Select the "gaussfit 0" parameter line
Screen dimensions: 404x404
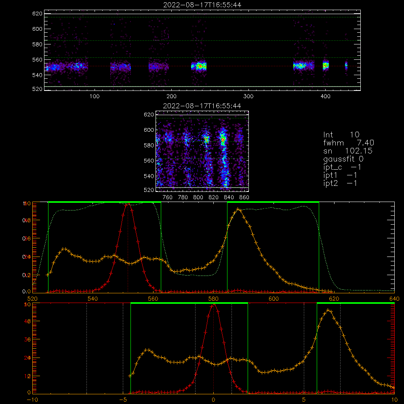coord(343,159)
